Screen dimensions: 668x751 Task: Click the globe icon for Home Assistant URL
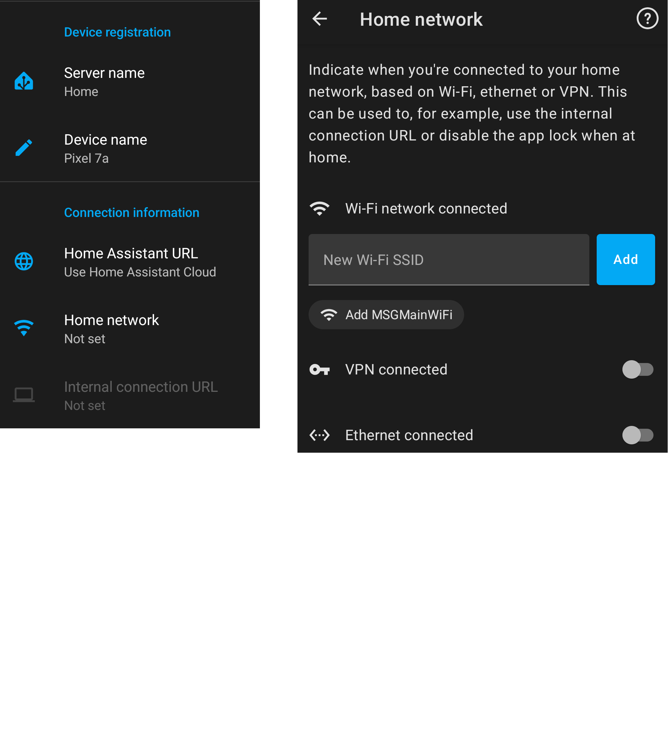[24, 261]
